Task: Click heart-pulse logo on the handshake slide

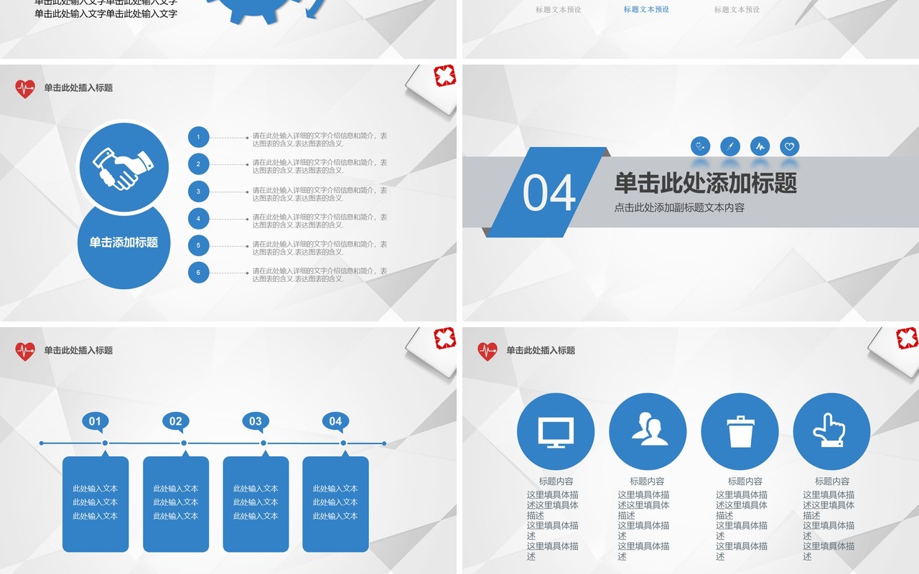Action: [x=25, y=89]
